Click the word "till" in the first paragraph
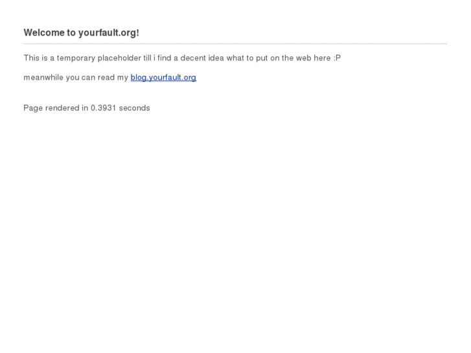 coord(148,58)
